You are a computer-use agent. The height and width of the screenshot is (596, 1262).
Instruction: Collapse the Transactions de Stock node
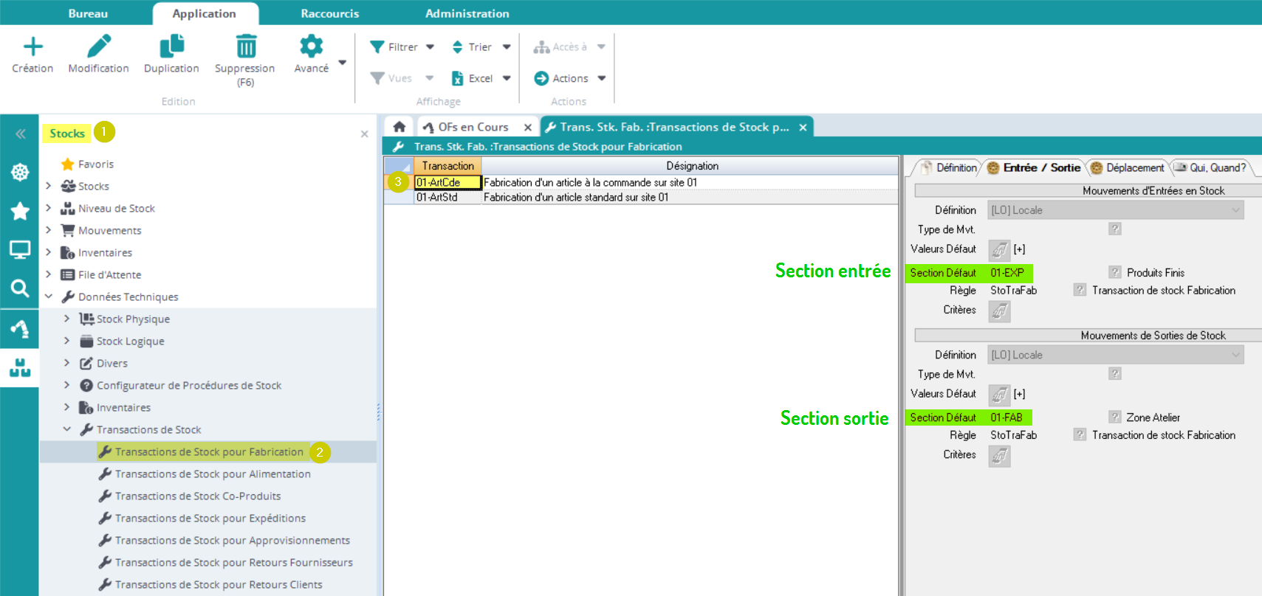tap(67, 429)
